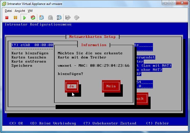Close the Intranator Virtual Appliance window

click(182, 3)
